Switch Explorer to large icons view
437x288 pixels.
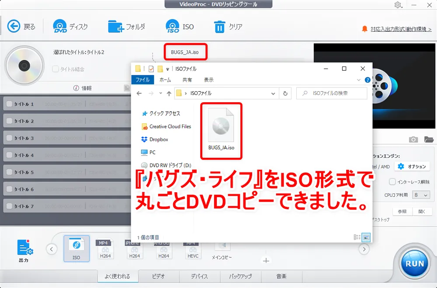point(366,237)
